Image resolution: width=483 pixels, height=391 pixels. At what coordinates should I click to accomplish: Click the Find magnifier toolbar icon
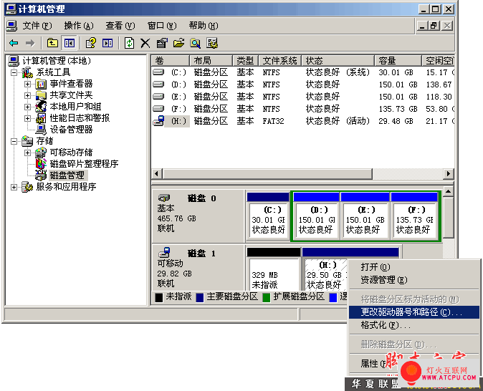[196, 43]
